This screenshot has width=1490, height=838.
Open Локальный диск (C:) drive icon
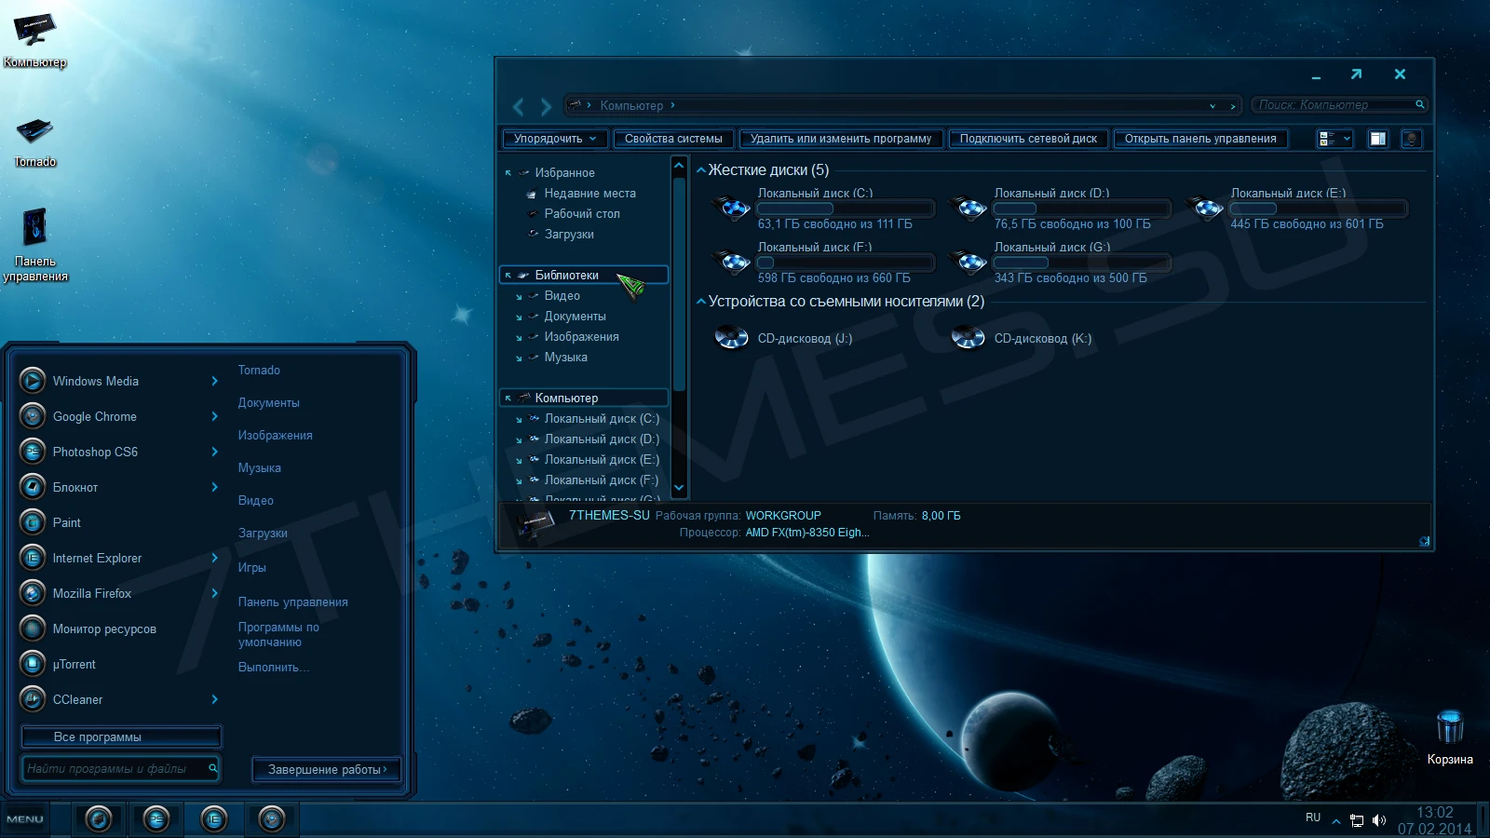732,208
